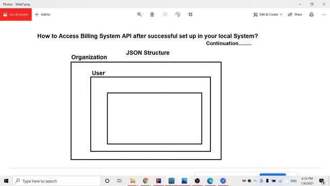Open Windows Start menu
The height and width of the screenshot is (186, 330).
coord(6,181)
